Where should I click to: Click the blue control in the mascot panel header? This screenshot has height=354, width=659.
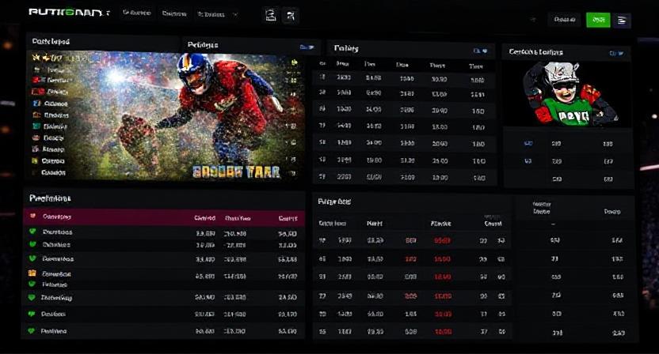point(617,53)
